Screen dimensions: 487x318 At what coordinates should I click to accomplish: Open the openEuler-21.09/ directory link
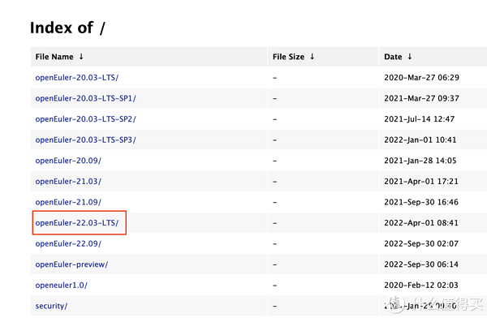point(68,202)
